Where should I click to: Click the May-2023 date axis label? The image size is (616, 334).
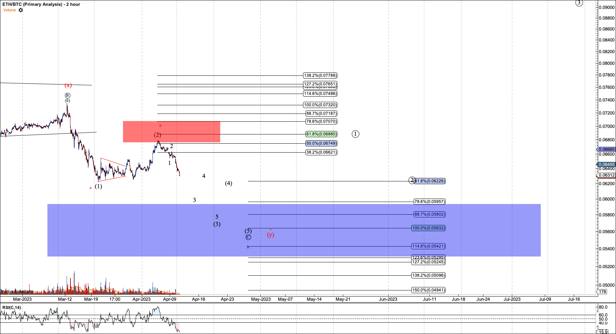261,299
